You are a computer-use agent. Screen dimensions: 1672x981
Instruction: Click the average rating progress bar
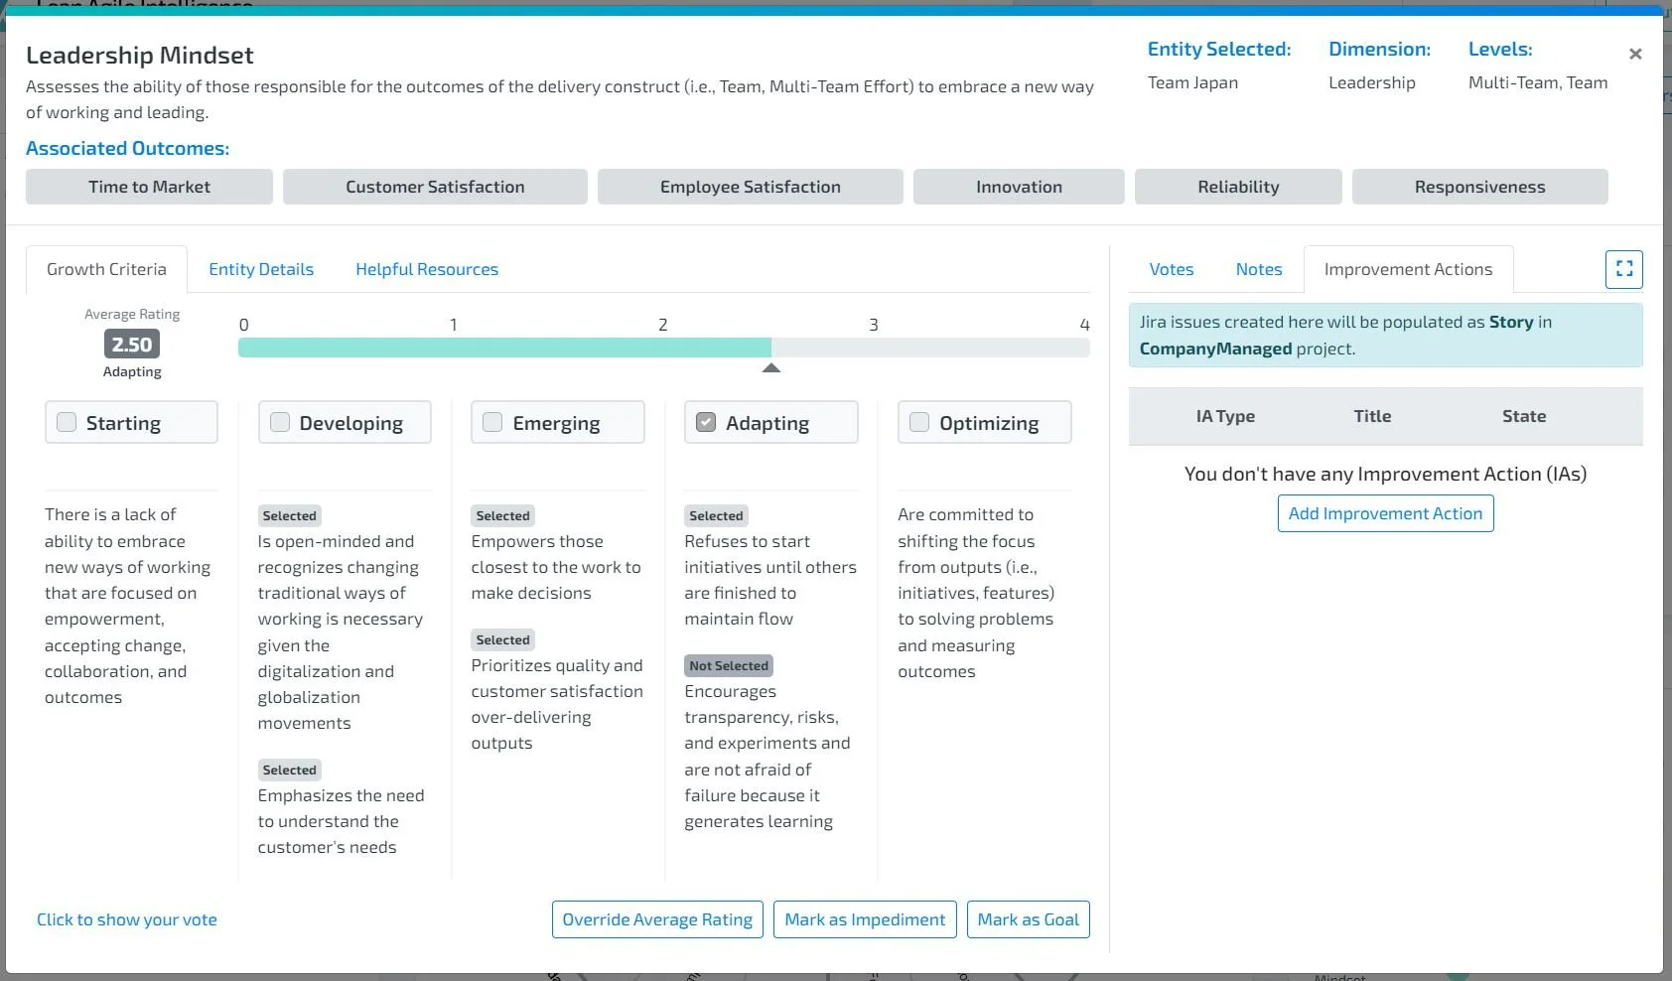[663, 346]
